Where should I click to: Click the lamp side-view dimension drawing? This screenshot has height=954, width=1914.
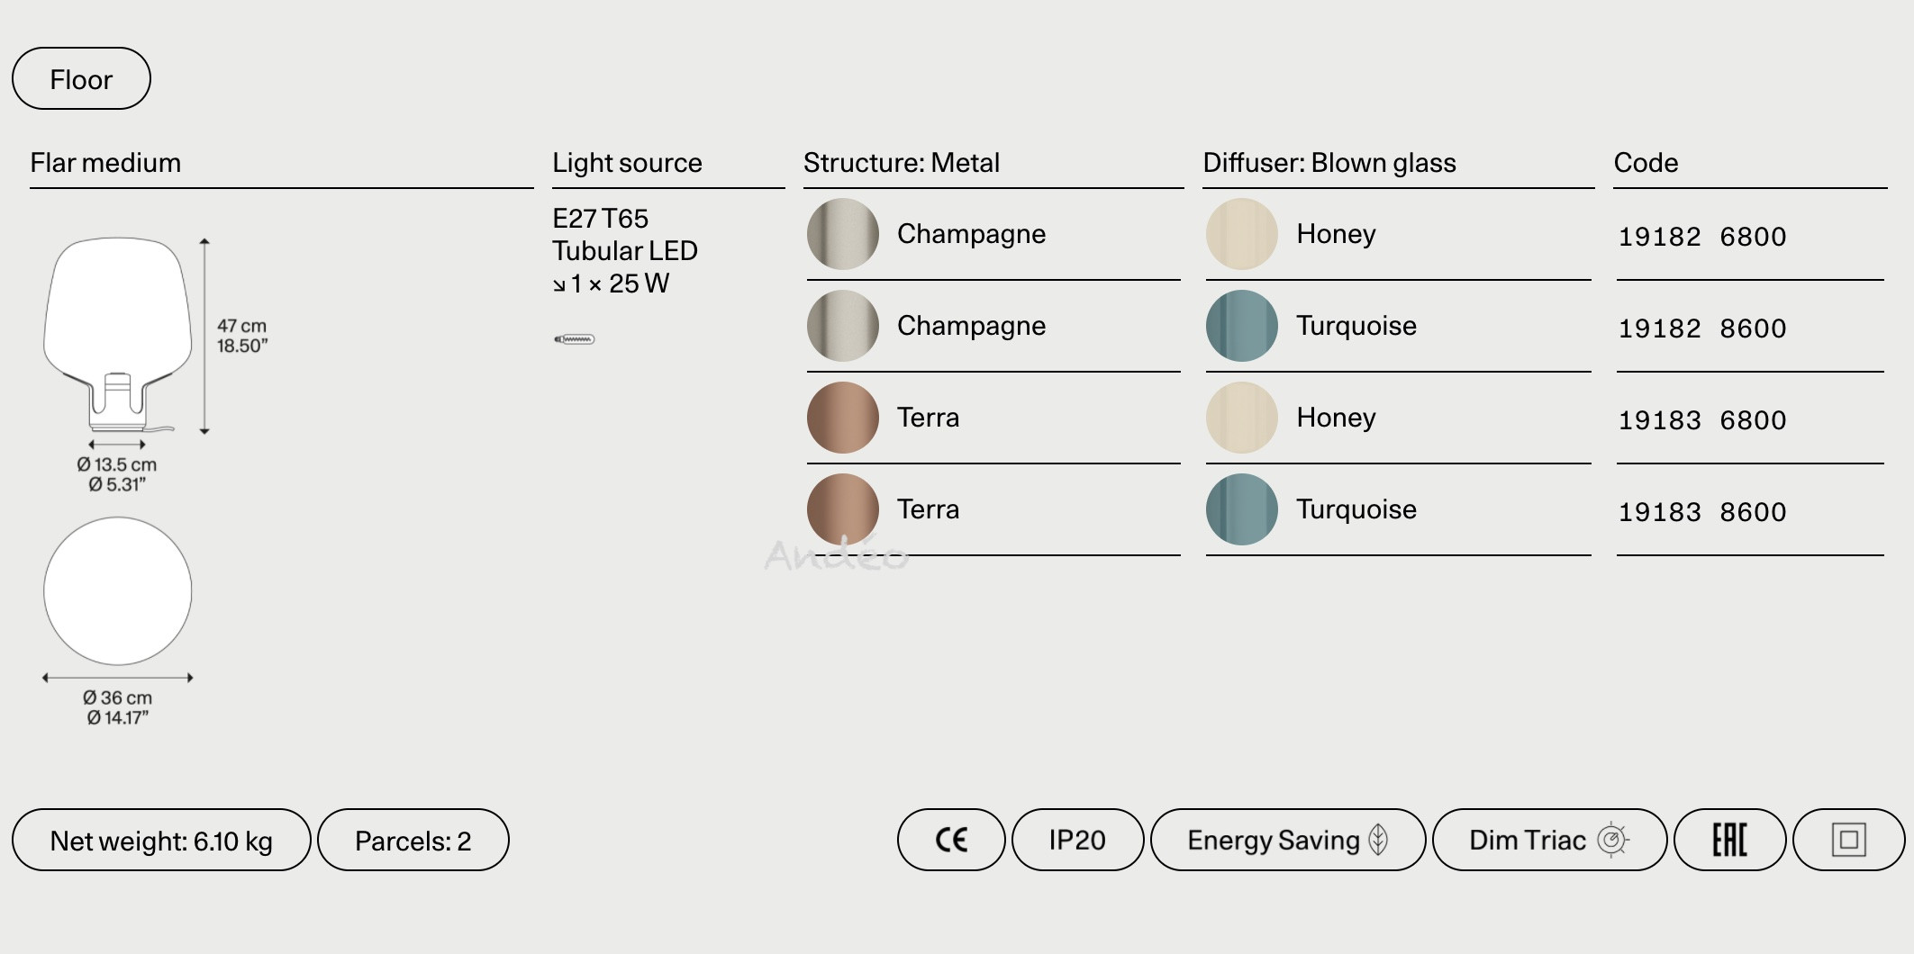tap(118, 335)
